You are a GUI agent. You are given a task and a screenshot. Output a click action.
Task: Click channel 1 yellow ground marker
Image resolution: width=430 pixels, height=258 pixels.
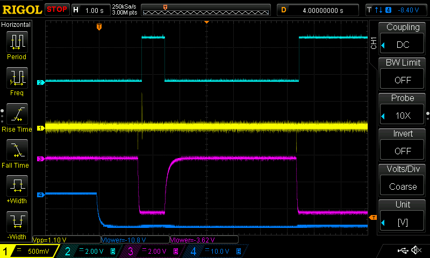41,128
